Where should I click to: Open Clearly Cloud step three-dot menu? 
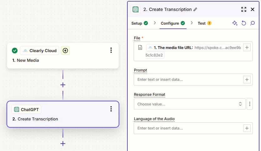(x=111, y=50)
